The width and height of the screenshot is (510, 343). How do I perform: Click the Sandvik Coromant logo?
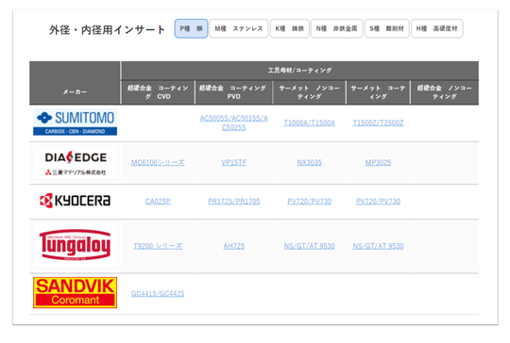click(x=76, y=293)
